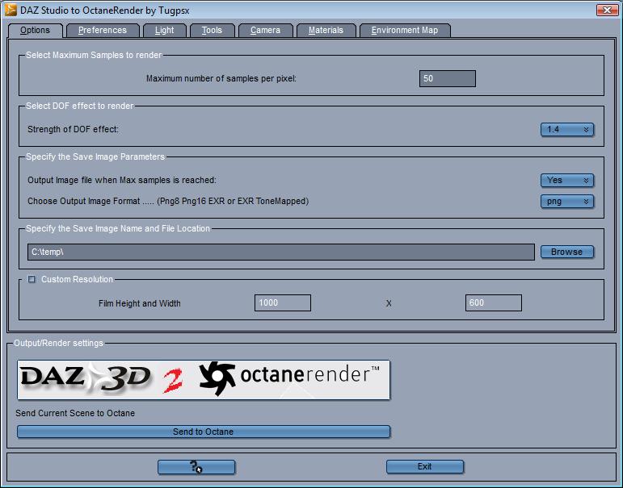Select the Options tab
This screenshot has width=623, height=488.
coord(35,30)
